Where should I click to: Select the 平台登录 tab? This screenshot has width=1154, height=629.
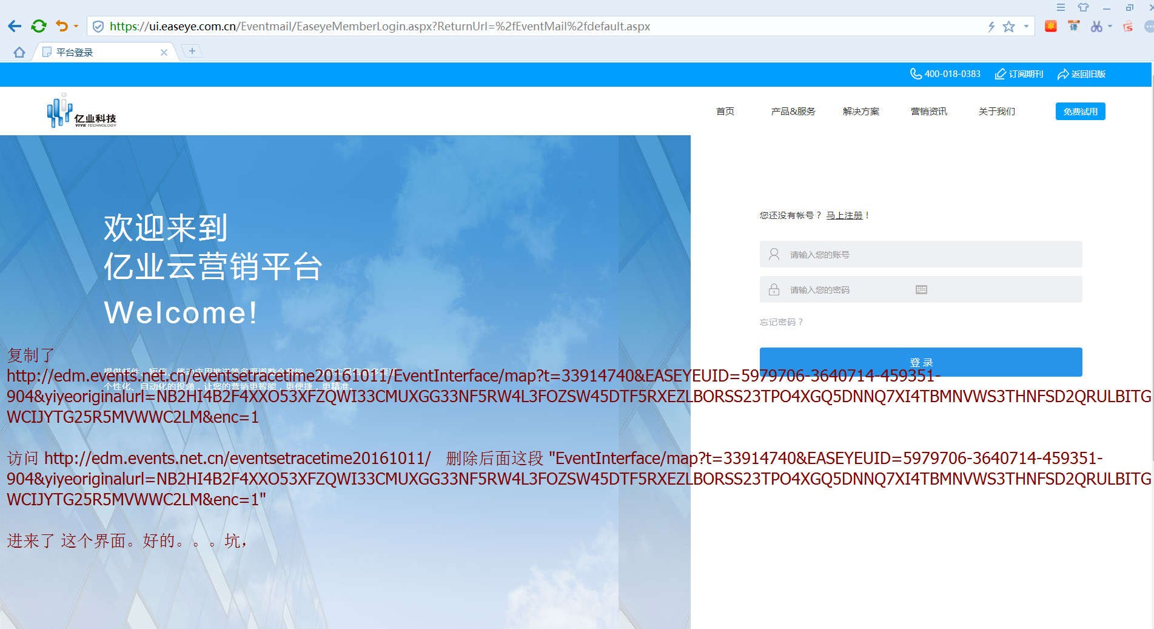point(103,52)
